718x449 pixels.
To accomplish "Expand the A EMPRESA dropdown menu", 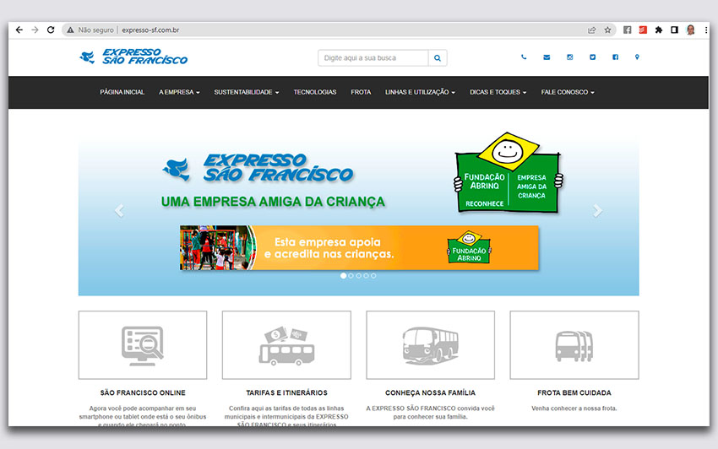I will [179, 92].
